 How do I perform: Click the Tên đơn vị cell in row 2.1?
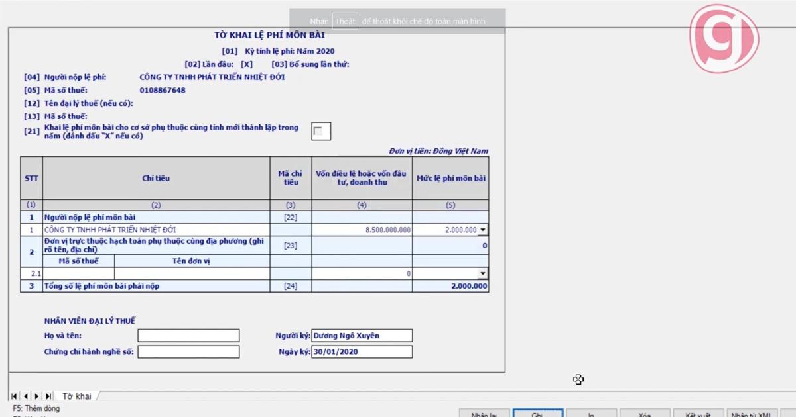point(192,273)
